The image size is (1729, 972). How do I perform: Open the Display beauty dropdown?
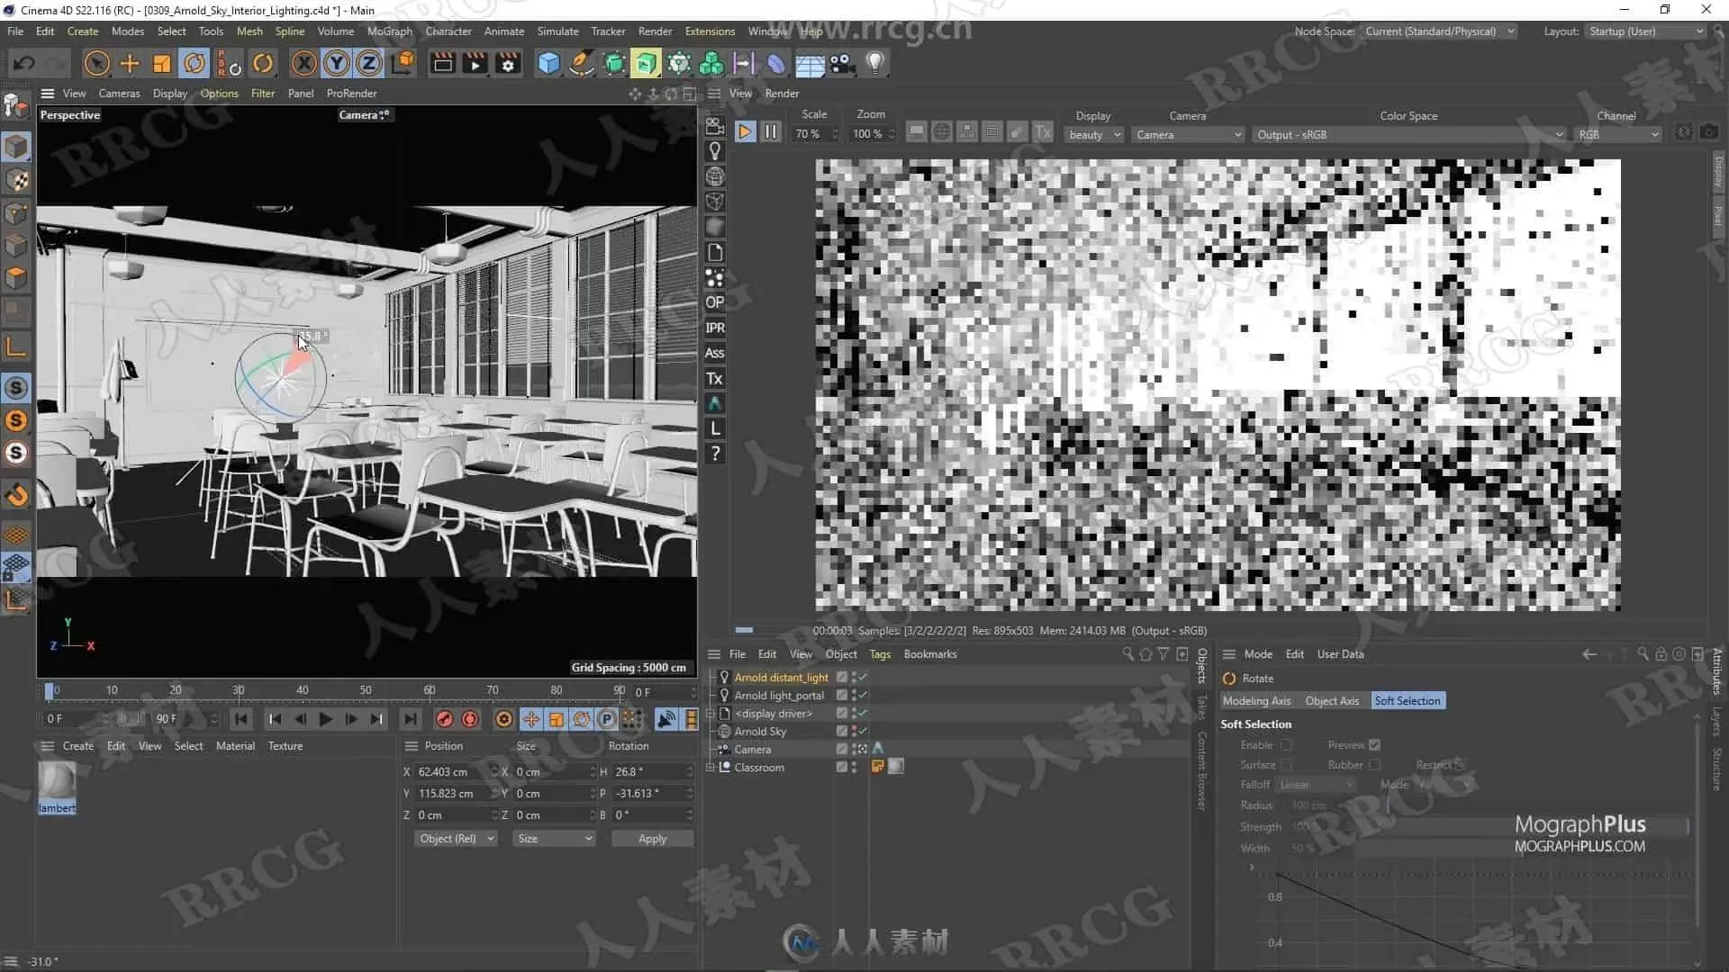coord(1094,135)
